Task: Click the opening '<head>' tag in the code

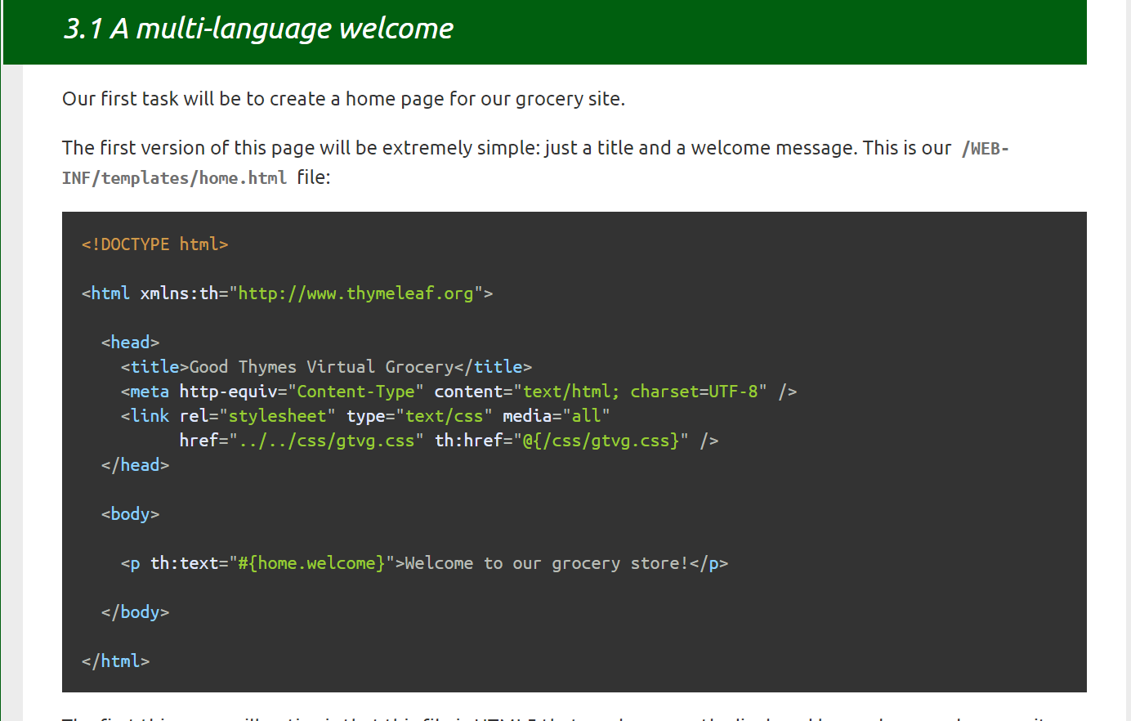Action: 130,343
